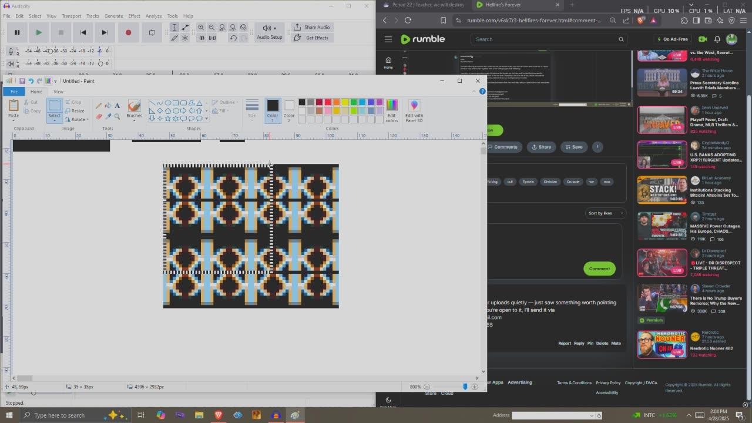
Task: Click Share Audio in Audacity
Action: pos(312,27)
